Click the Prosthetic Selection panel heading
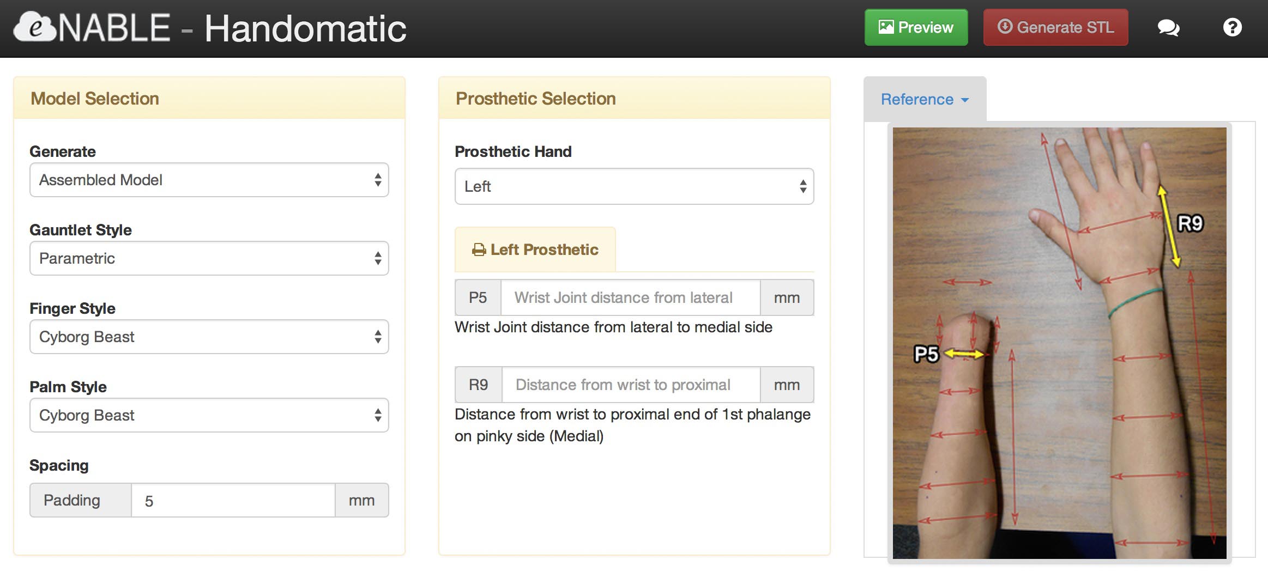This screenshot has width=1268, height=584. pos(536,99)
